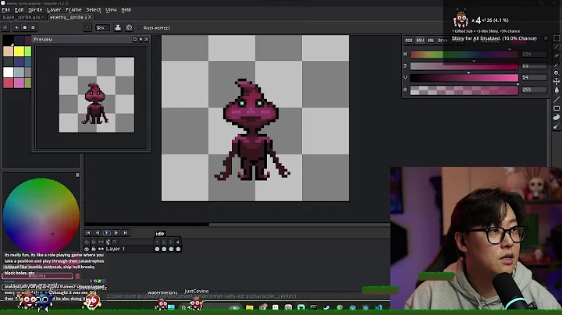Go to last frame in timeline
The image size is (562, 315).
point(125,232)
